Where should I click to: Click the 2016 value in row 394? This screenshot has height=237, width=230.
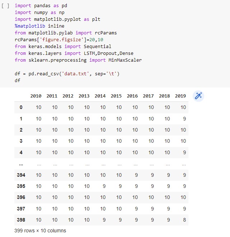coord(136,175)
